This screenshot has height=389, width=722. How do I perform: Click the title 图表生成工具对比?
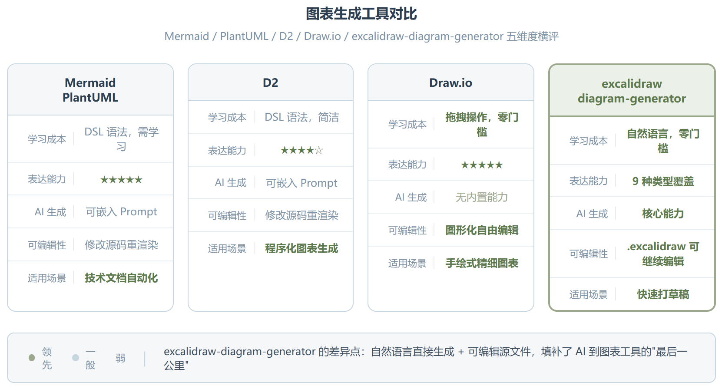[x=361, y=14]
